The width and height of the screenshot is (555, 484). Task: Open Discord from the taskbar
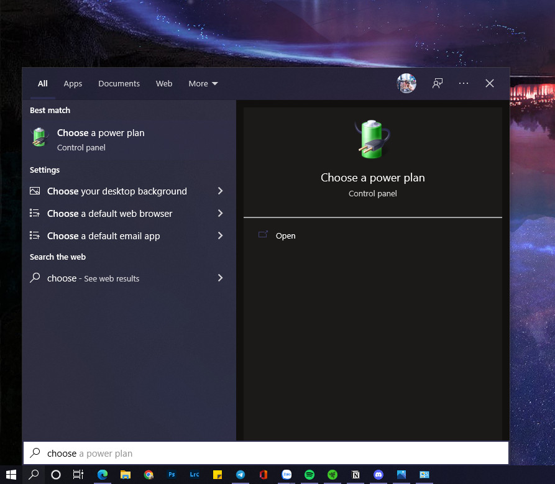coord(378,475)
